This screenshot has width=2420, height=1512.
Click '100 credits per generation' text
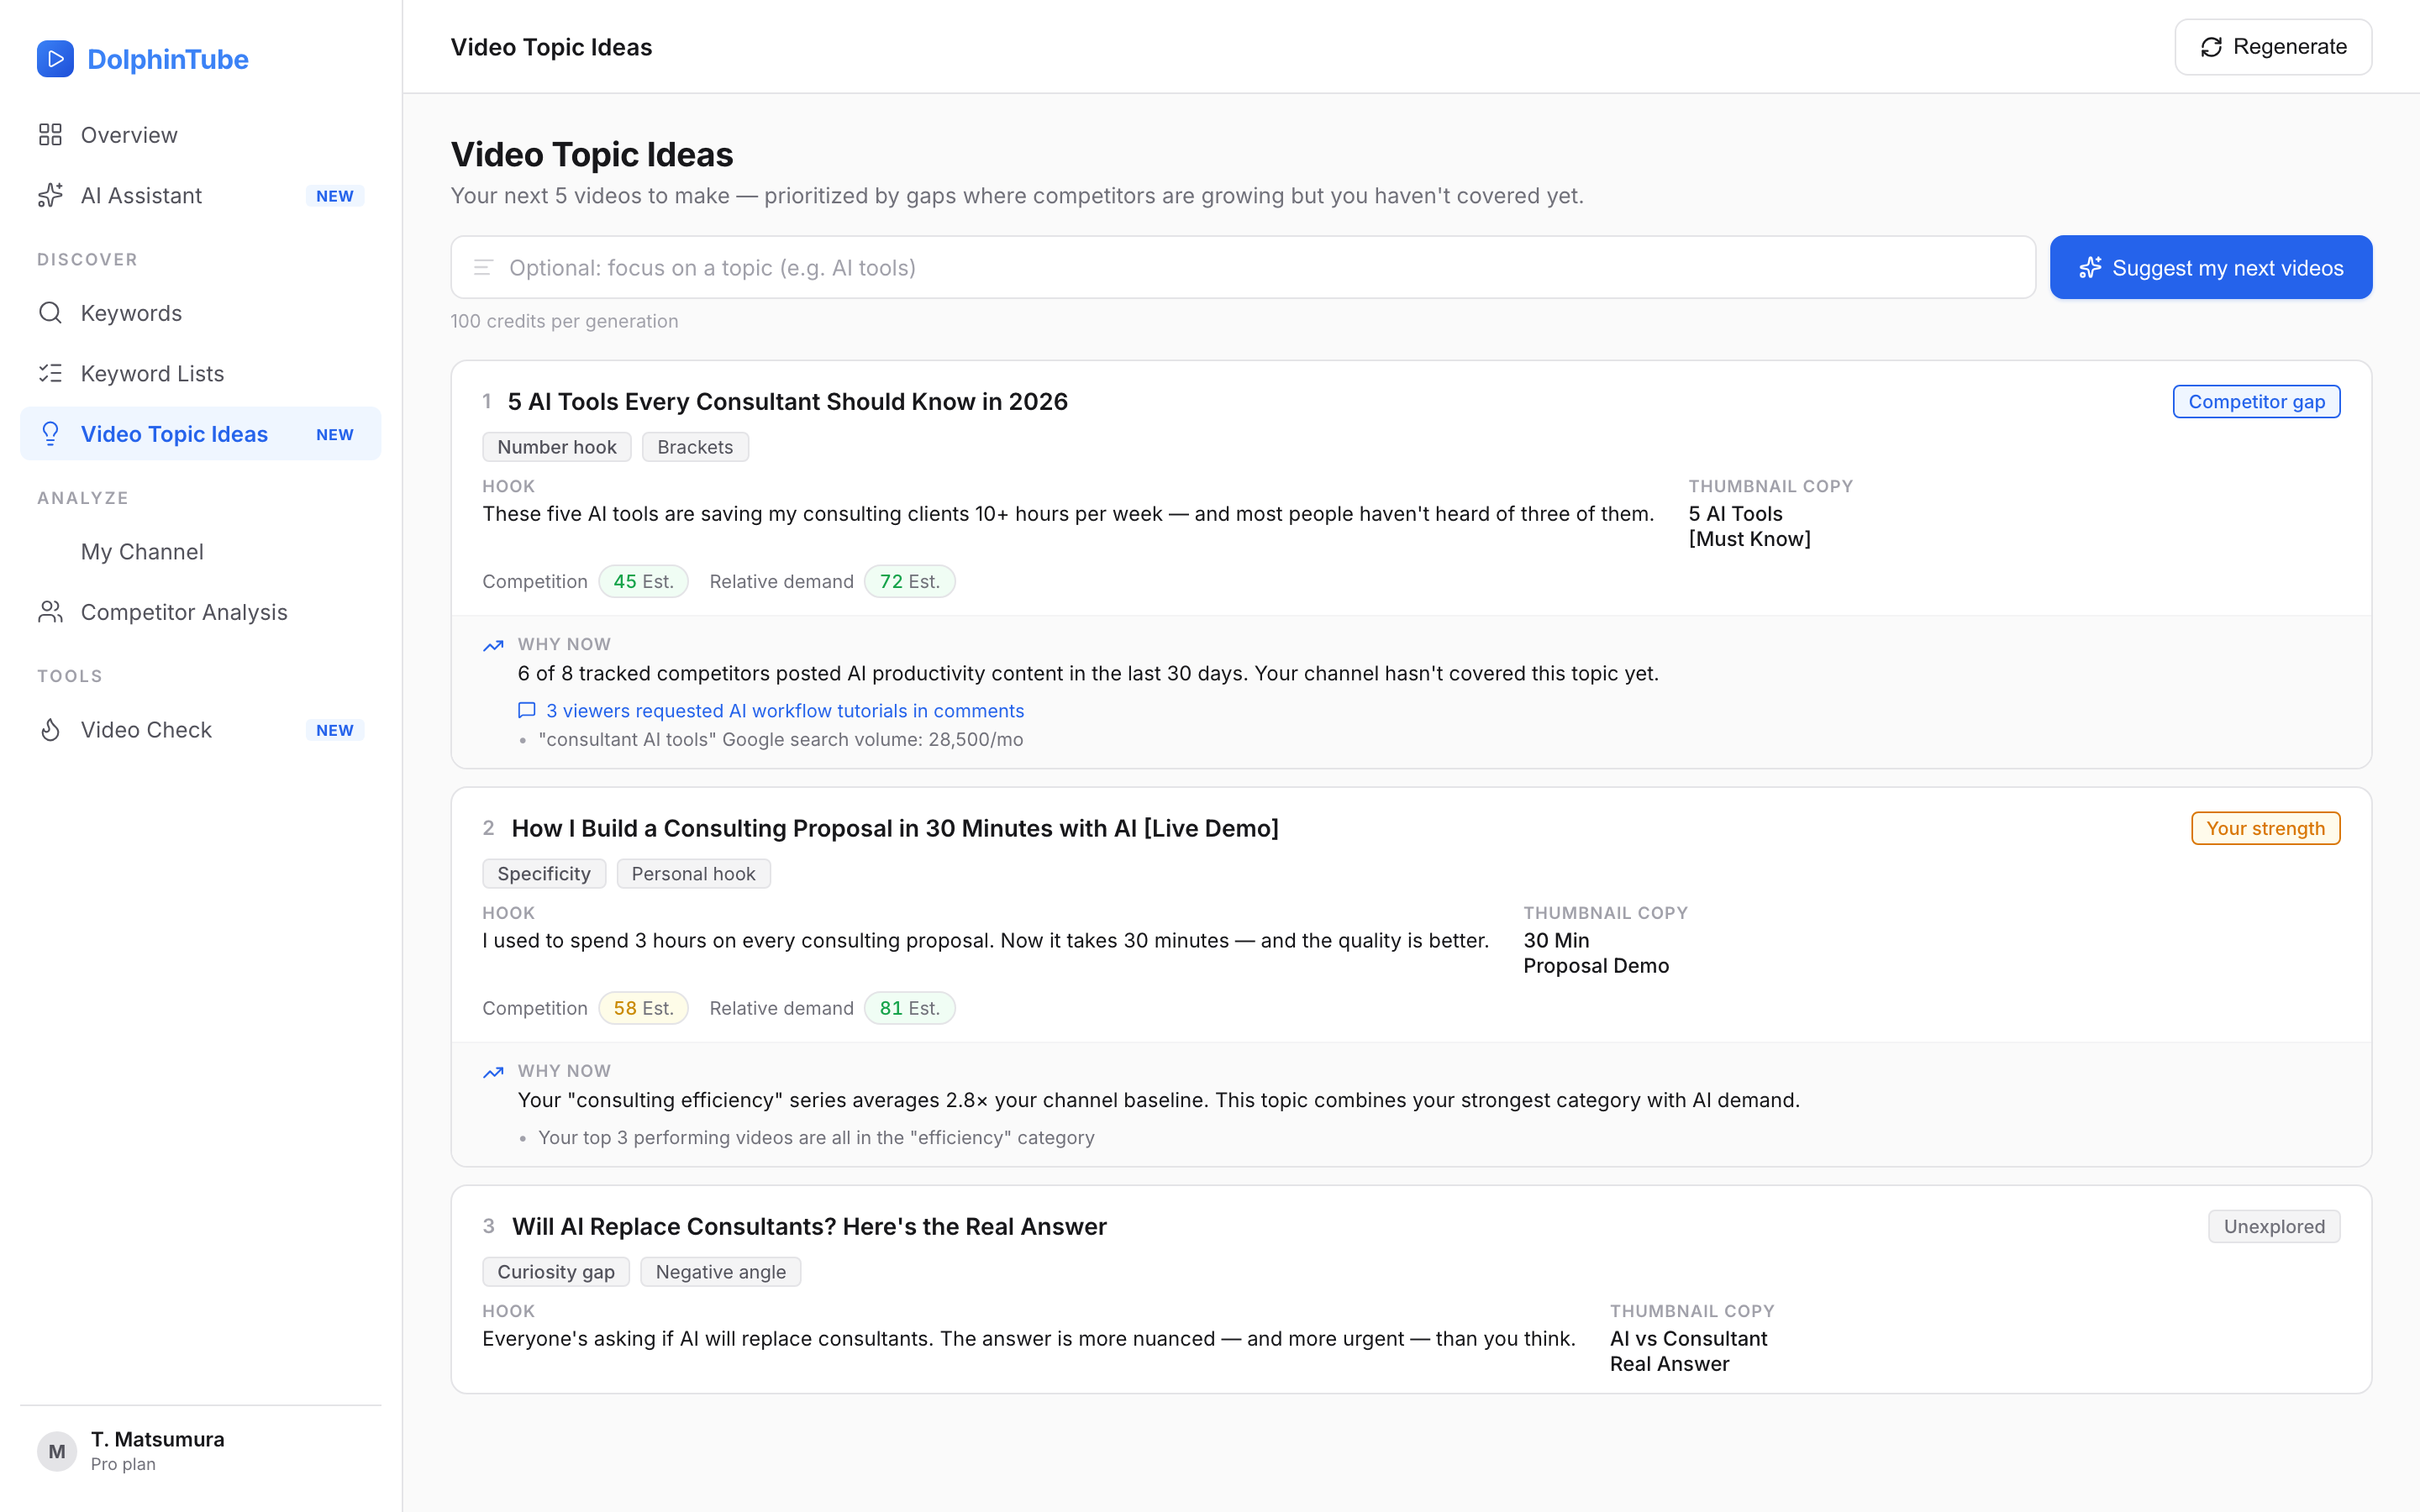564,321
